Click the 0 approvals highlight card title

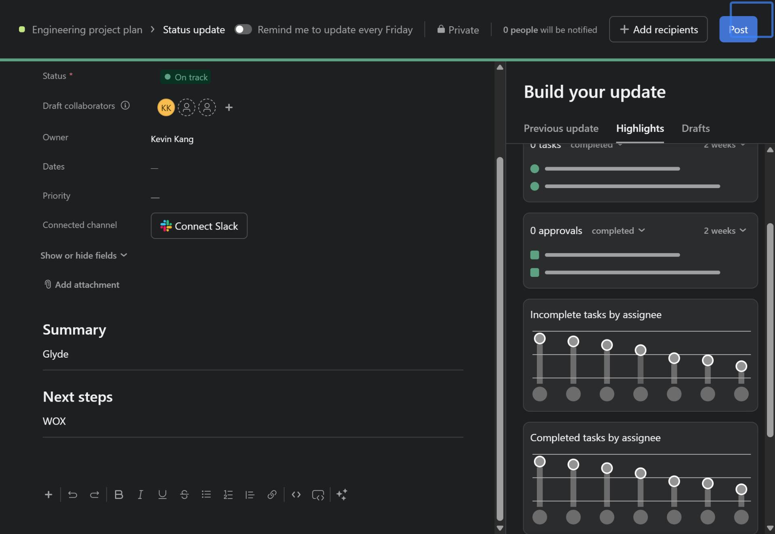556,230
